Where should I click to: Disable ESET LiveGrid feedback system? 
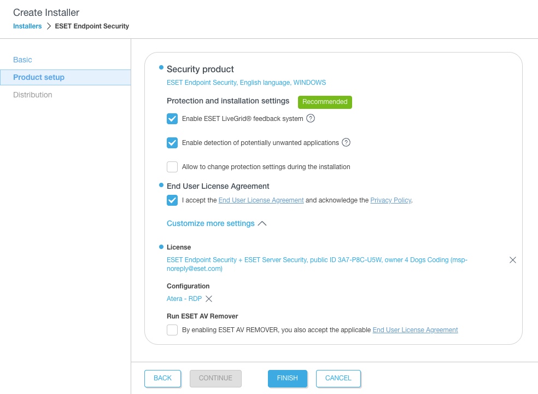[x=172, y=119]
